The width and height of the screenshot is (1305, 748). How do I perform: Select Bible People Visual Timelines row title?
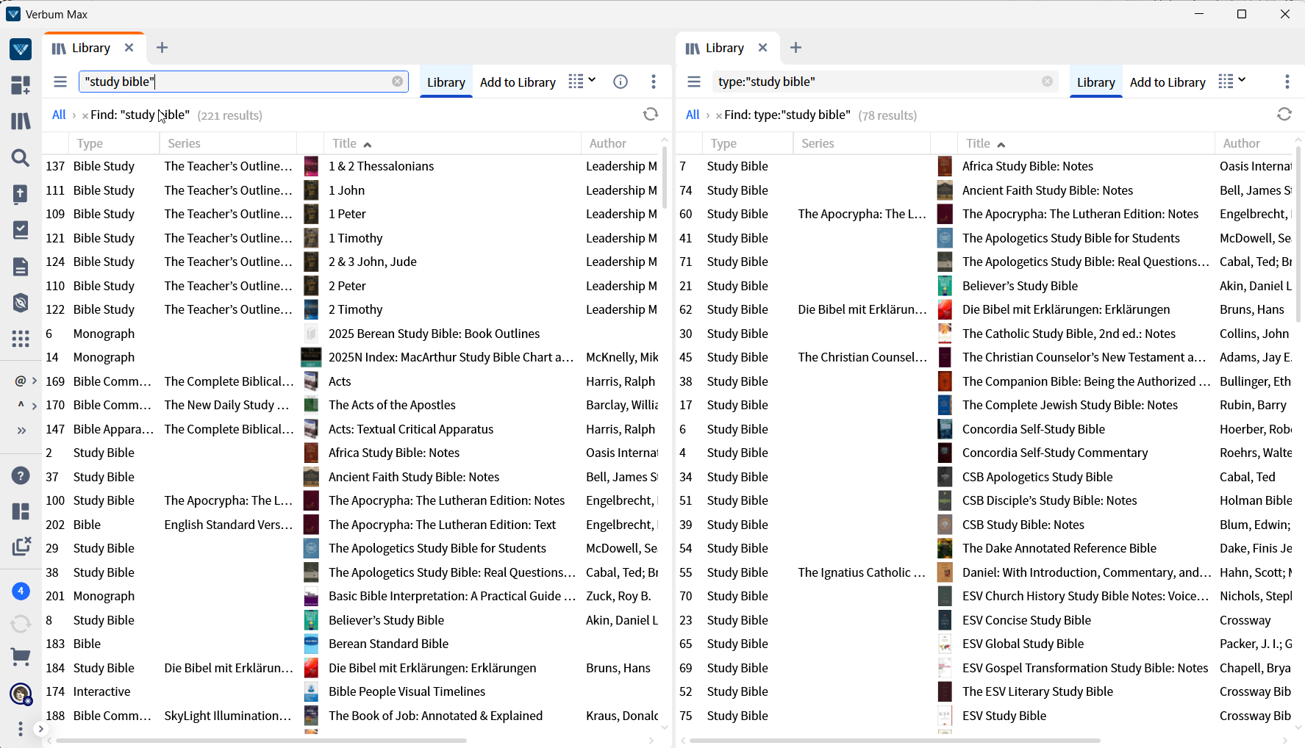pyautogui.click(x=407, y=691)
